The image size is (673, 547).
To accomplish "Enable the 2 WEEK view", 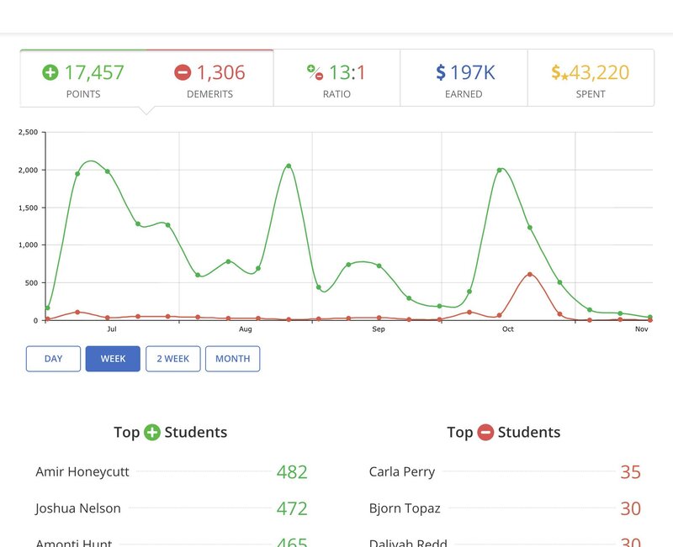I will (172, 359).
